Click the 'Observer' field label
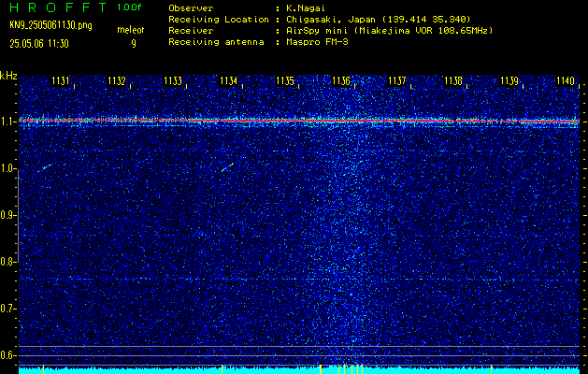 click(191, 8)
